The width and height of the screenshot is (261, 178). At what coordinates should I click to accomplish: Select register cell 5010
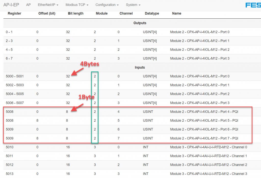tap(9, 147)
